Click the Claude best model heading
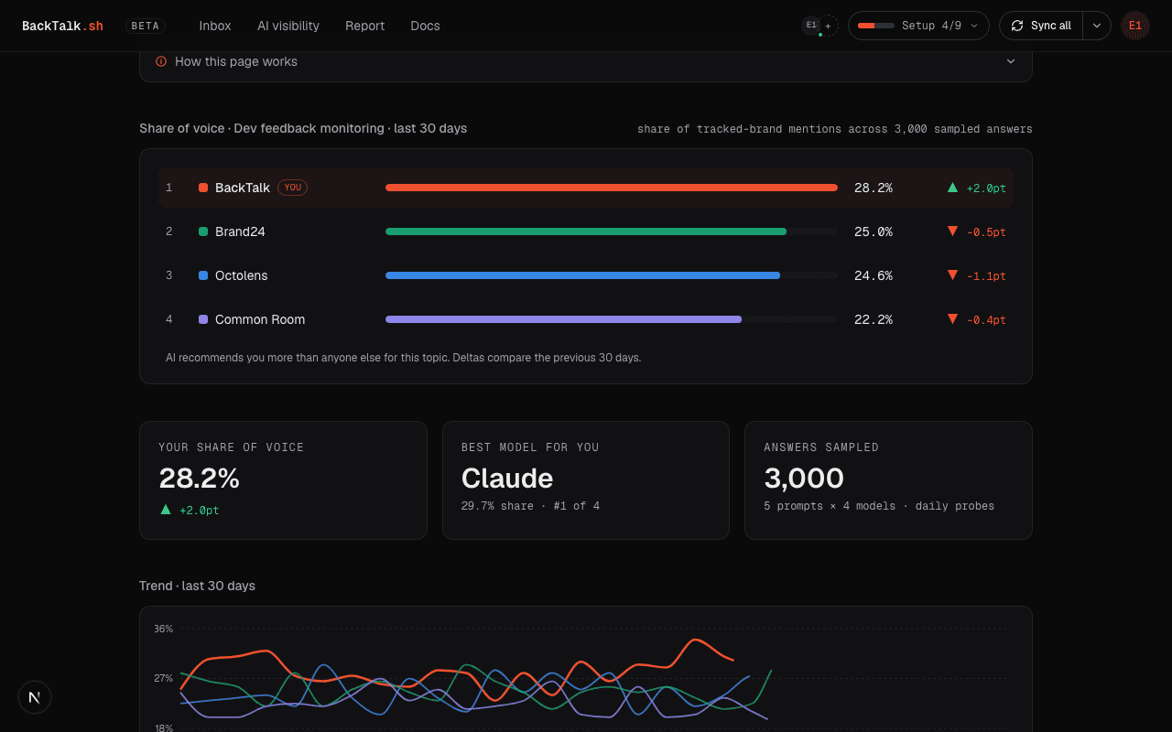 click(507, 478)
